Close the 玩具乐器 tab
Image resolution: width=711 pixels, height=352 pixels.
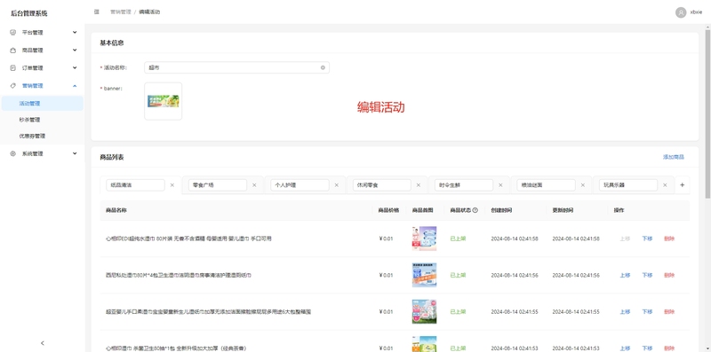click(x=665, y=185)
